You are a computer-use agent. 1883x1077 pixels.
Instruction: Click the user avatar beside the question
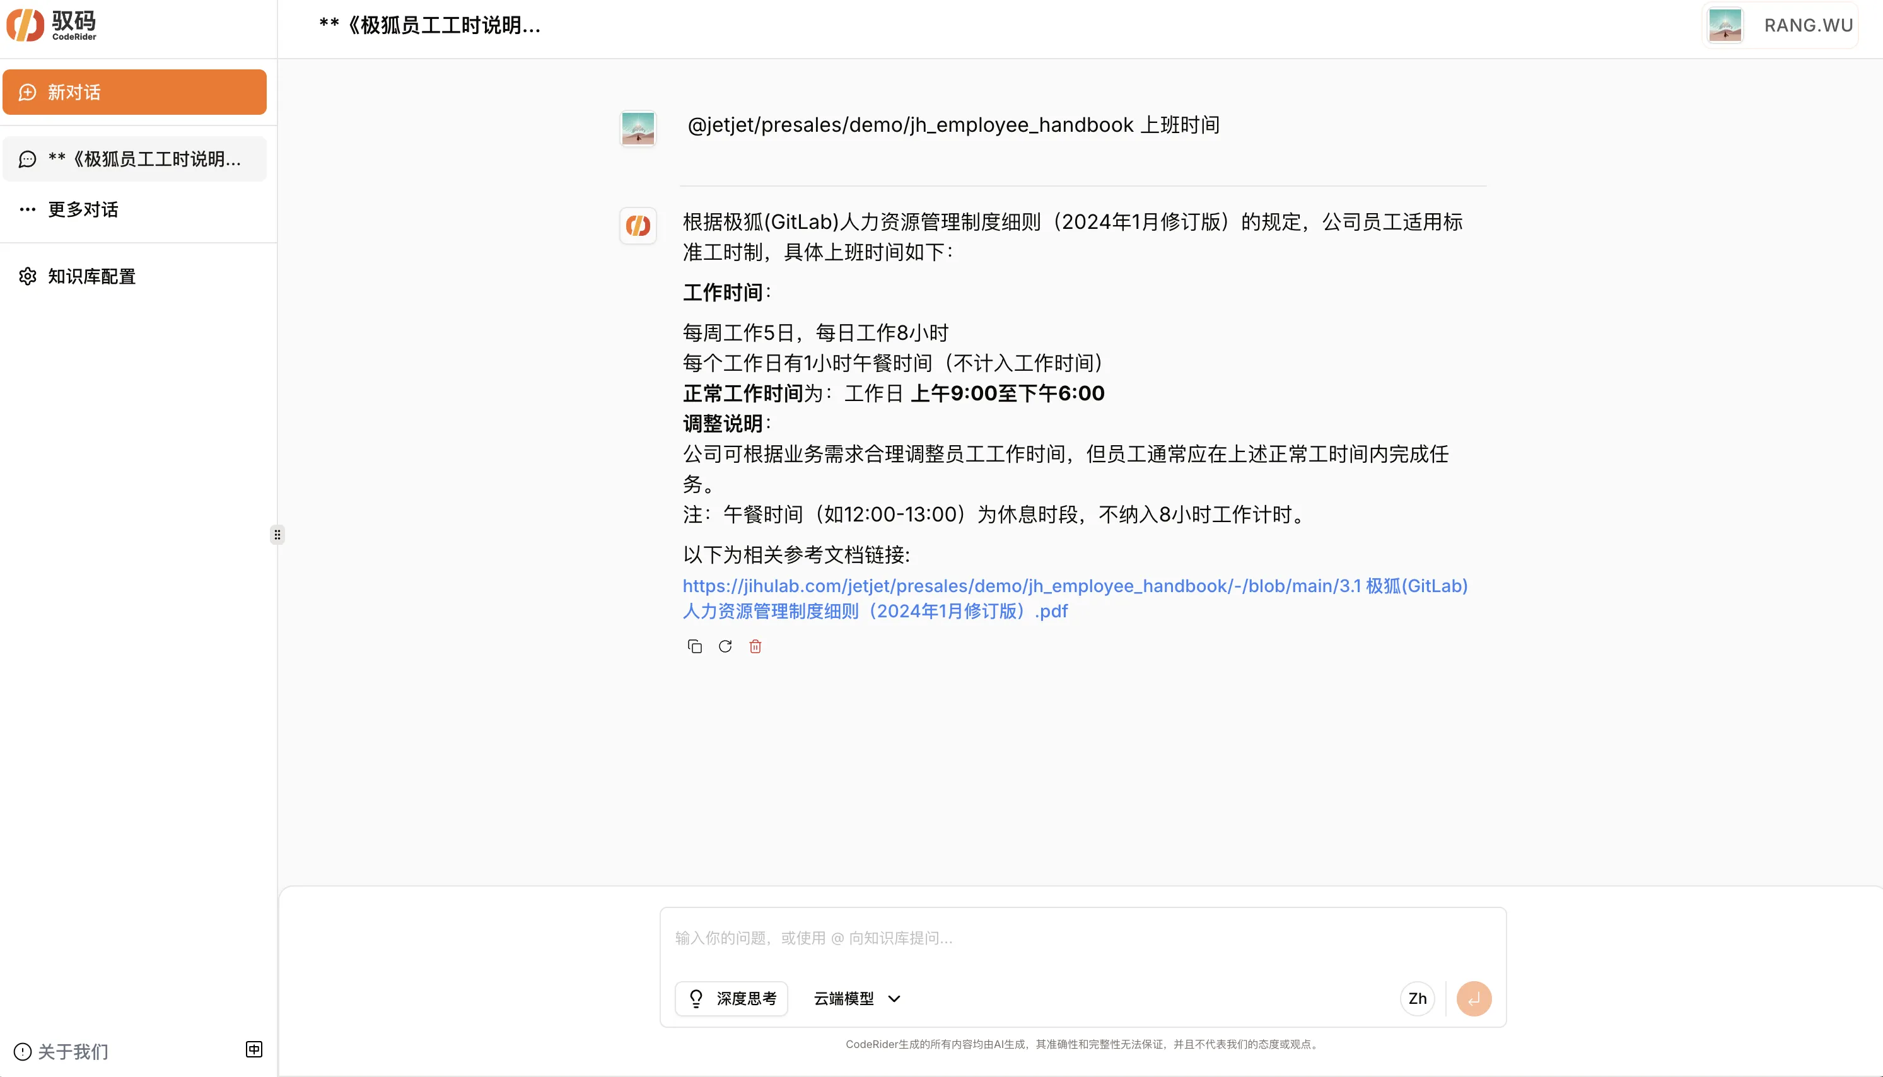(638, 128)
